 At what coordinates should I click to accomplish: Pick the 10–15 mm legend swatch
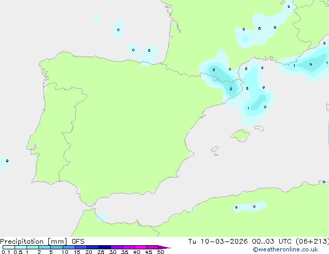click(68, 247)
